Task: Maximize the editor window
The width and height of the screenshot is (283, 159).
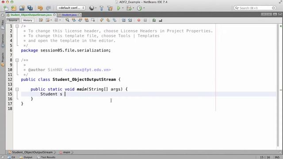Action: 280,14
